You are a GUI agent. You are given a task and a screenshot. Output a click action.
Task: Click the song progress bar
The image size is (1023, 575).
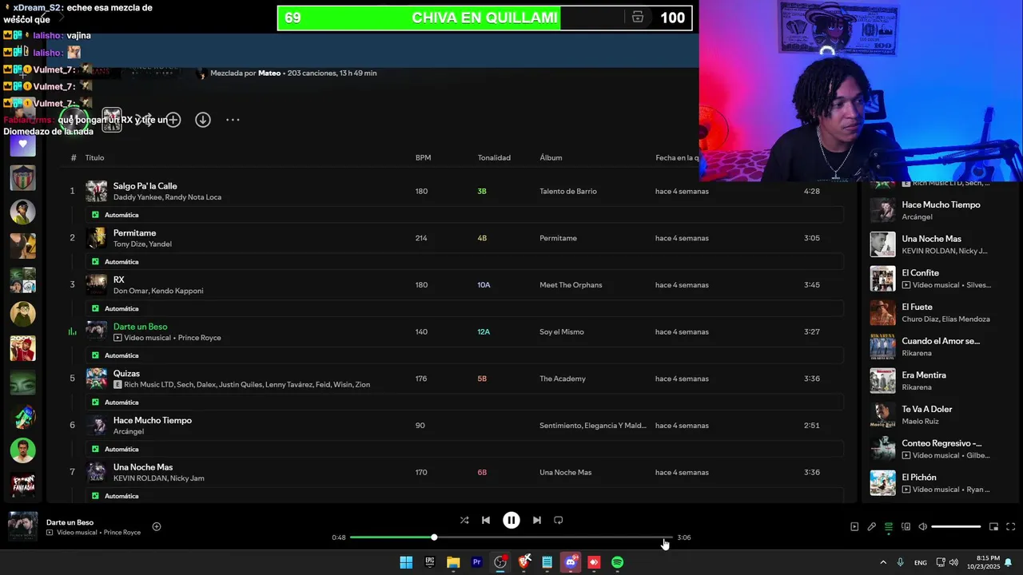(x=511, y=537)
